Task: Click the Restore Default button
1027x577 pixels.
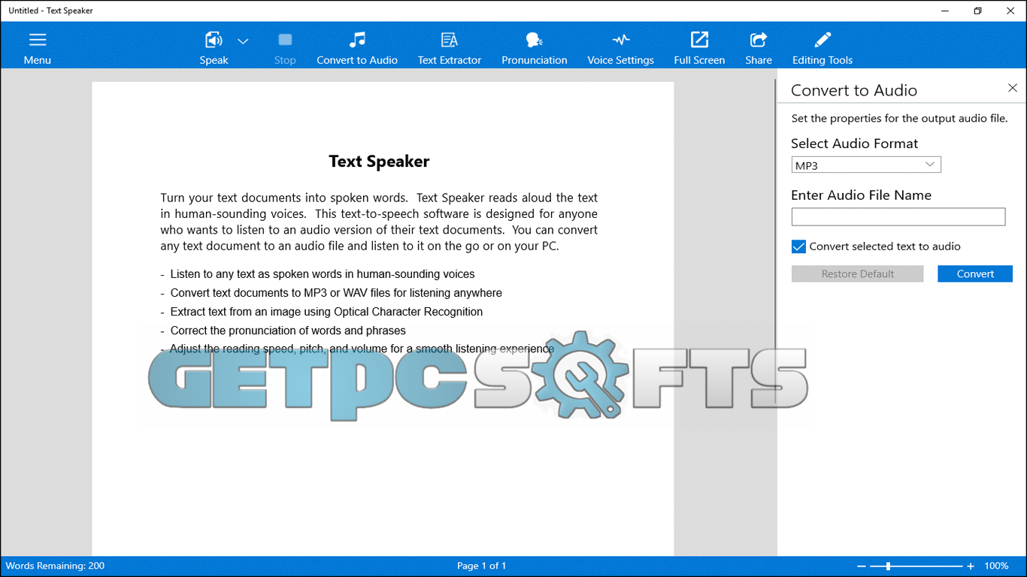Action: coord(857,273)
